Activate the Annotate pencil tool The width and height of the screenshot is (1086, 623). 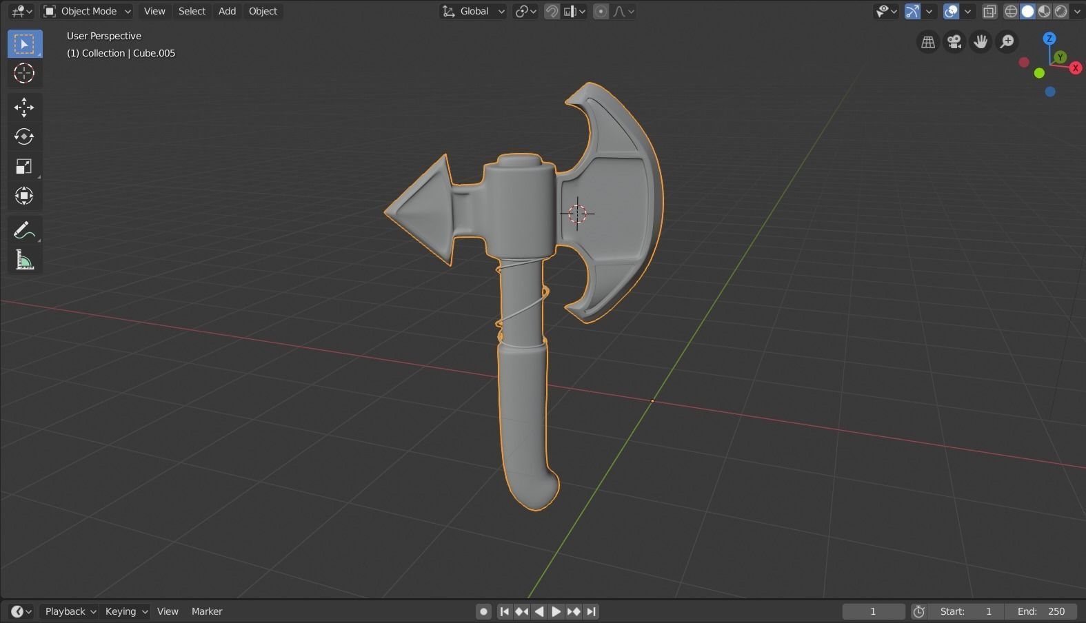tap(24, 230)
